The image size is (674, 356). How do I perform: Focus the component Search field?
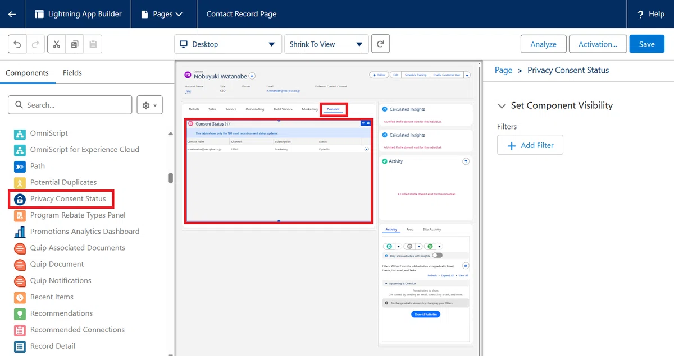pos(70,105)
